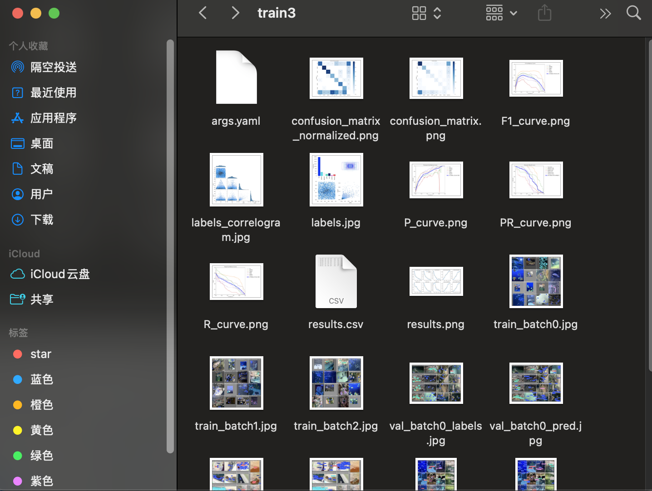Viewport: 652px width, 491px height.
Task: Select val_batch0_labels.jpg thumbnail
Action: pos(436,383)
